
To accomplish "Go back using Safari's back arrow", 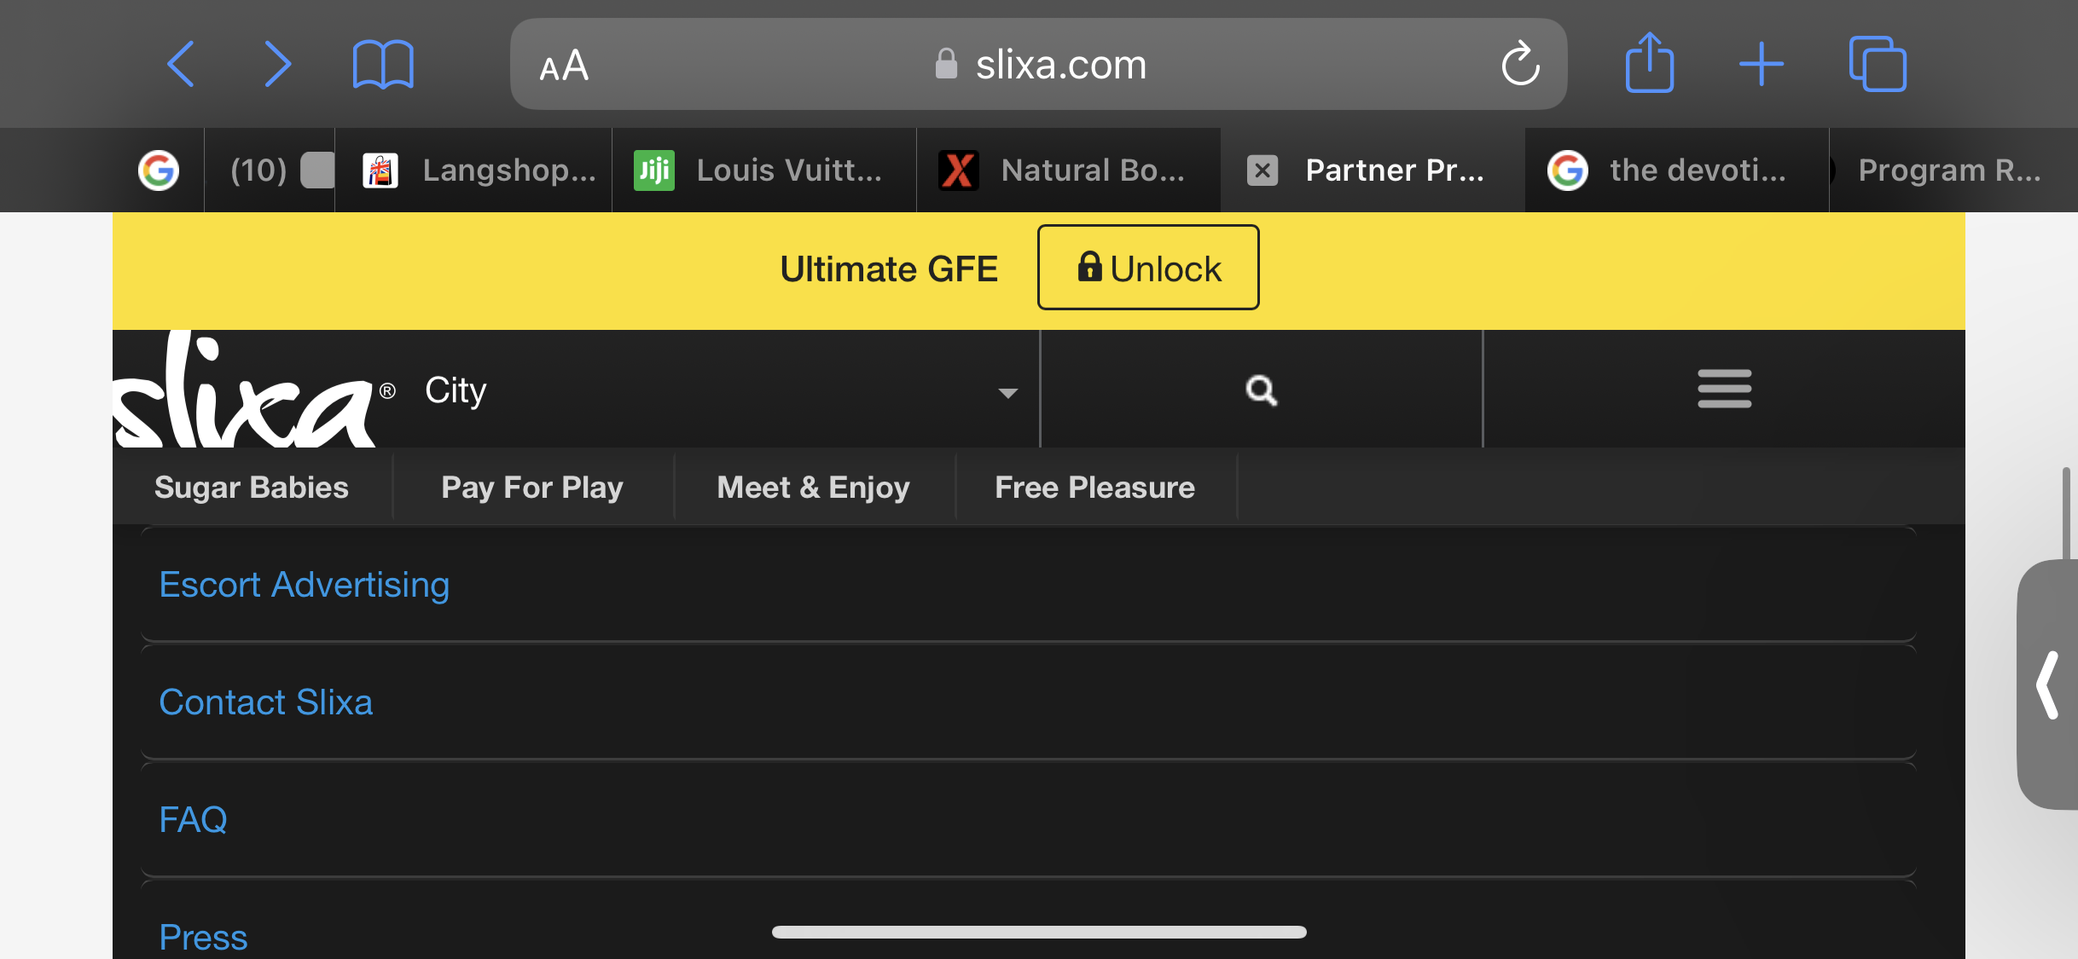I will pos(181,64).
